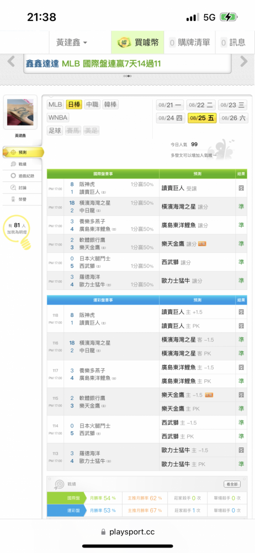Choose date 08/24 四
Screen dimensions: 255x553
pyautogui.click(x=171, y=118)
